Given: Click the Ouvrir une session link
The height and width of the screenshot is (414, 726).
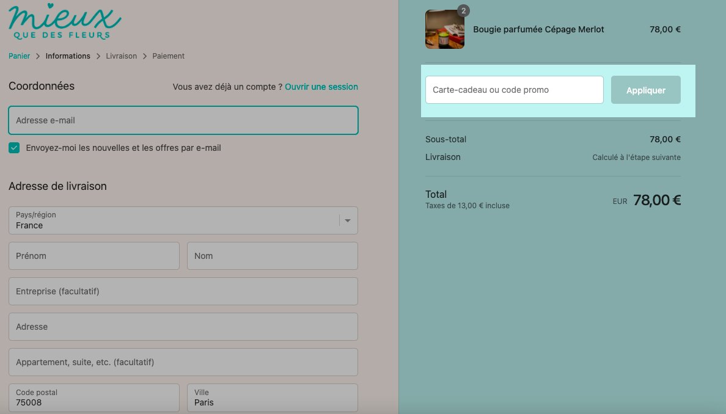Looking at the screenshot, I should point(321,87).
